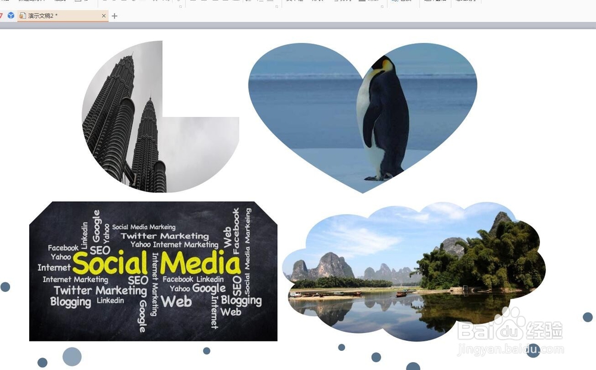Select the cloud-shaped river landscape picture

coord(414,272)
